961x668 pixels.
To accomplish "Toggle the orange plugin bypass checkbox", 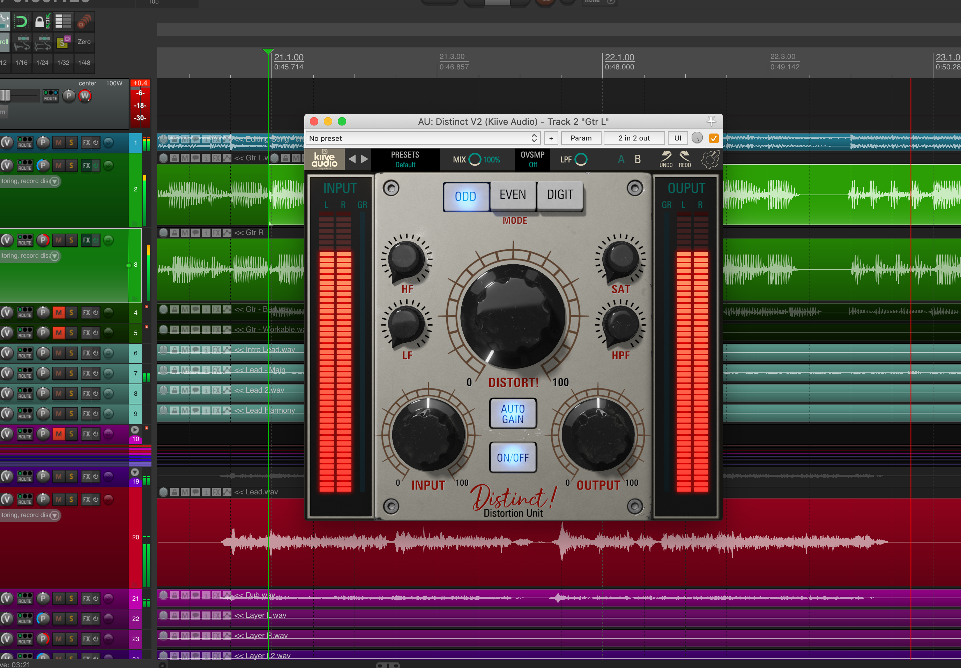I will click(x=714, y=138).
